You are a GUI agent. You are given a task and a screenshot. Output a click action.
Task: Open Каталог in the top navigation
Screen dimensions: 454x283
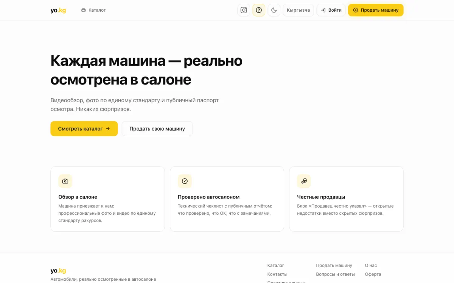click(x=93, y=10)
